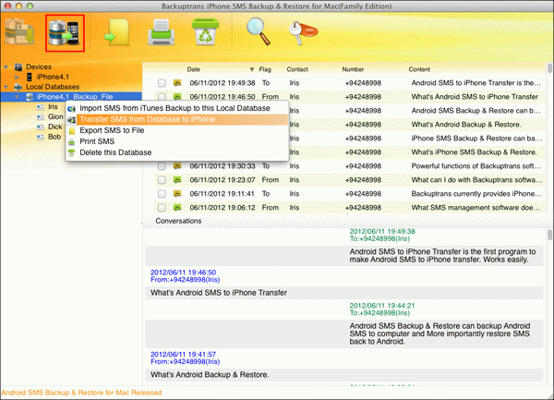The image size is (554, 400).
Task: Click the Devices tree icon
Action: [x=18, y=67]
